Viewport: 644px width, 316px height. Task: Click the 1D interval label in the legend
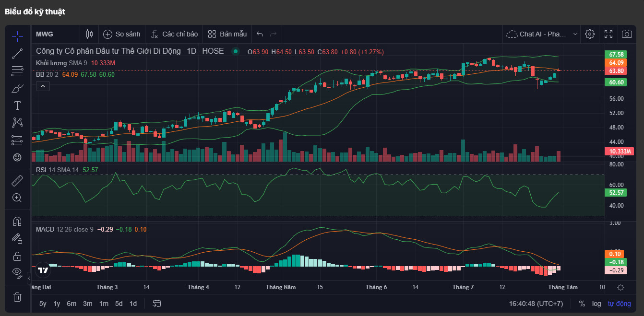pos(191,51)
